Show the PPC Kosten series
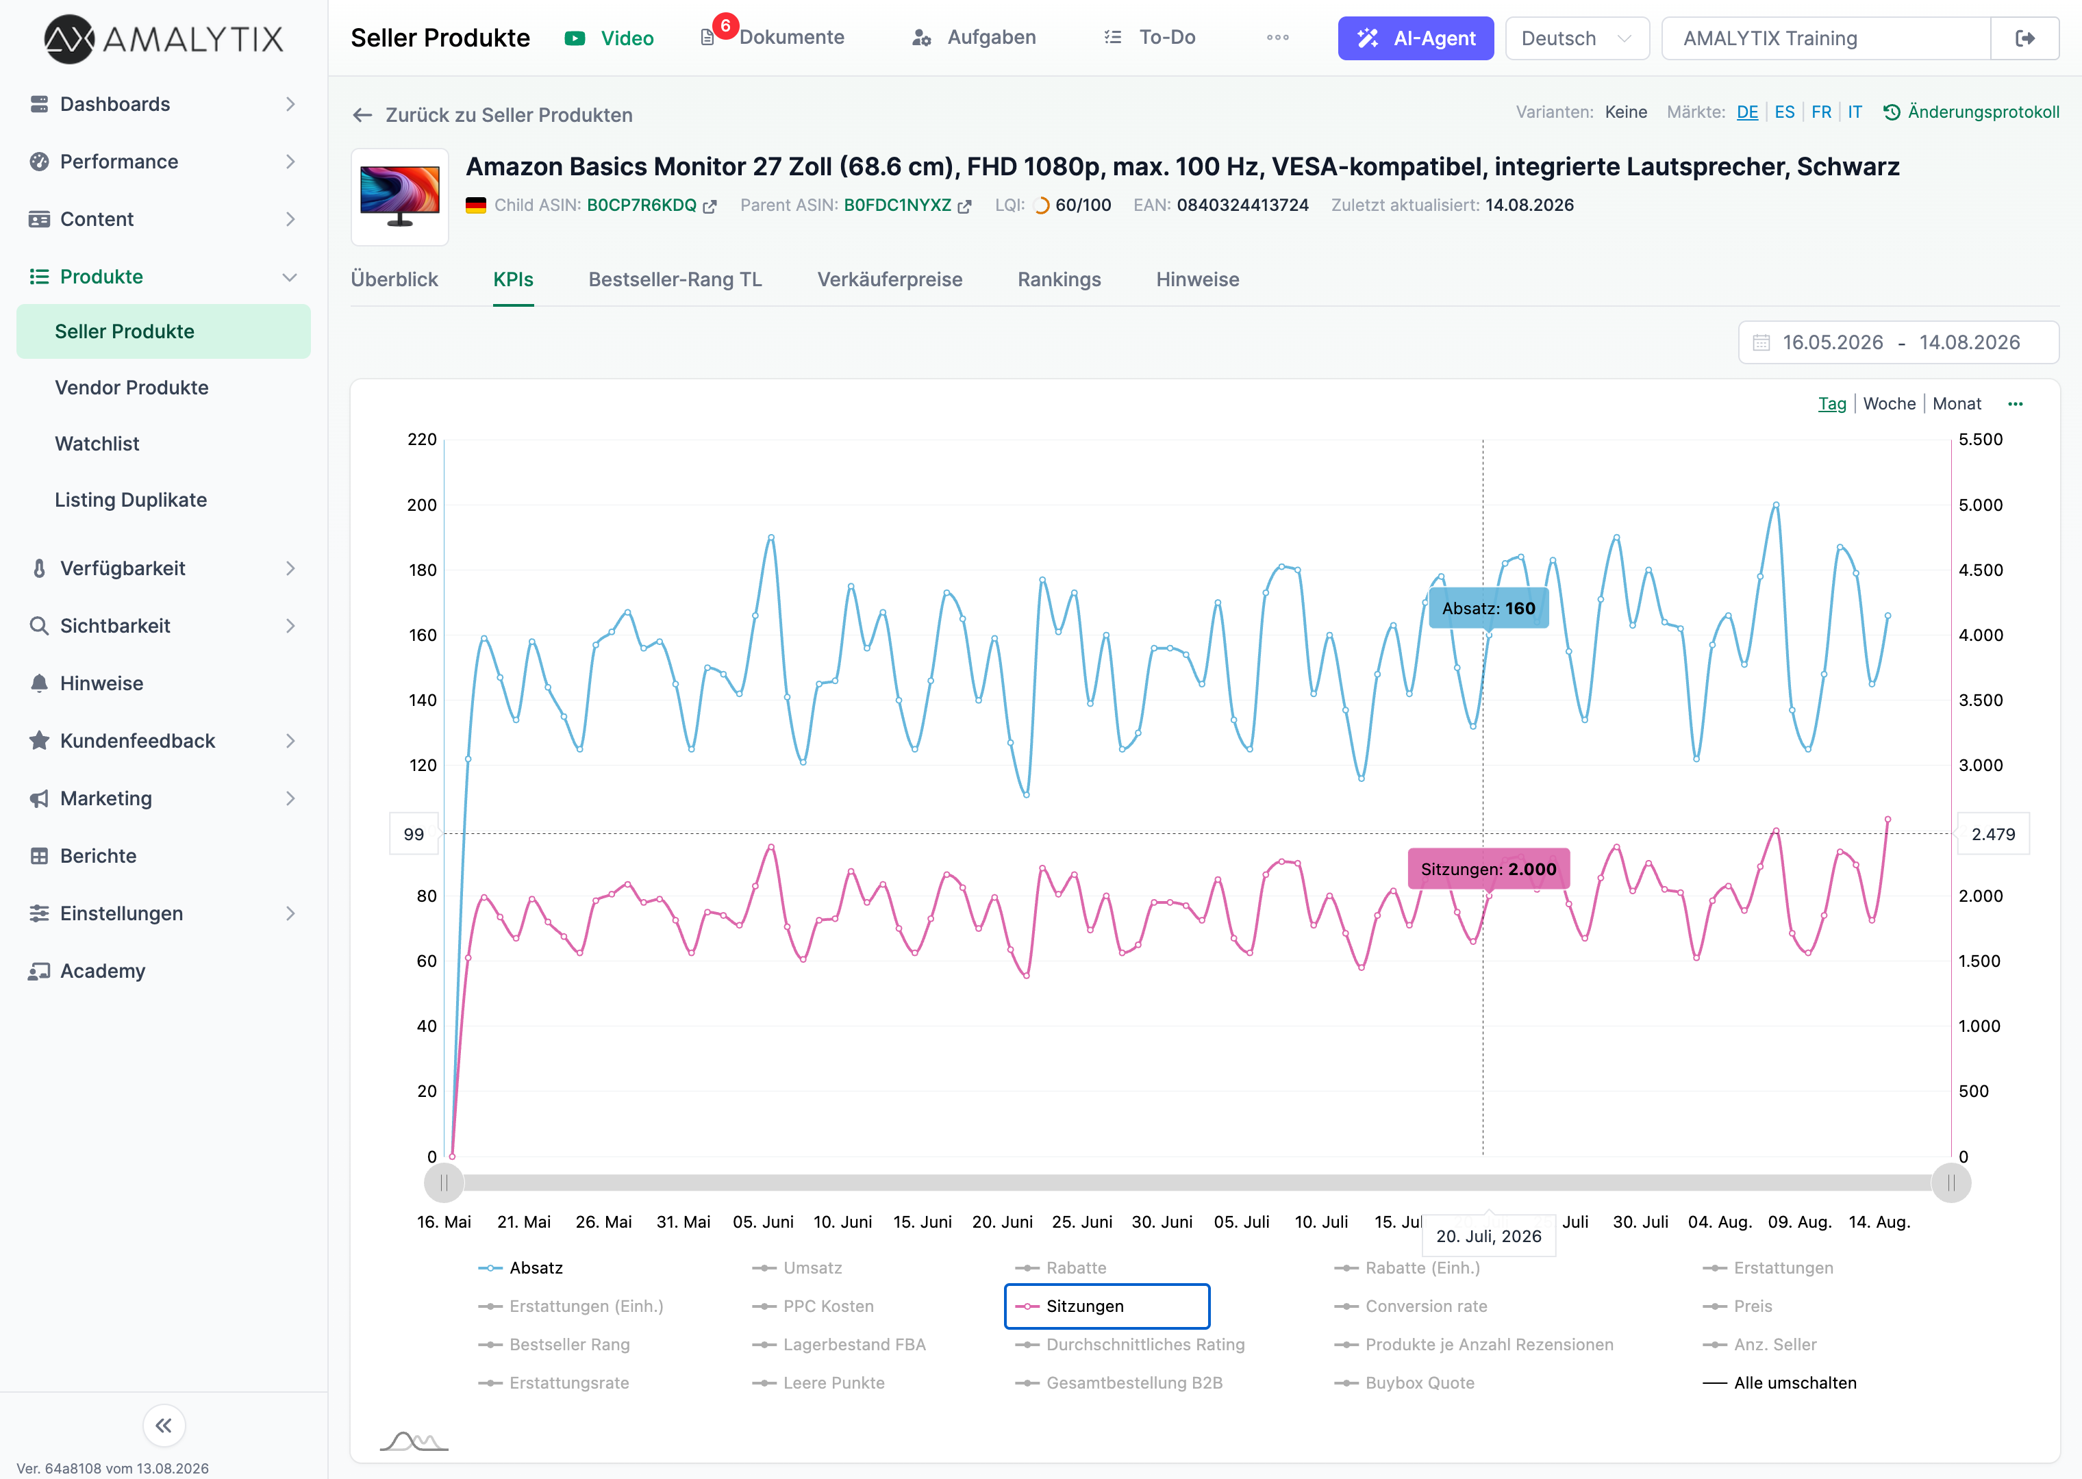This screenshot has width=2082, height=1479. click(812, 1306)
